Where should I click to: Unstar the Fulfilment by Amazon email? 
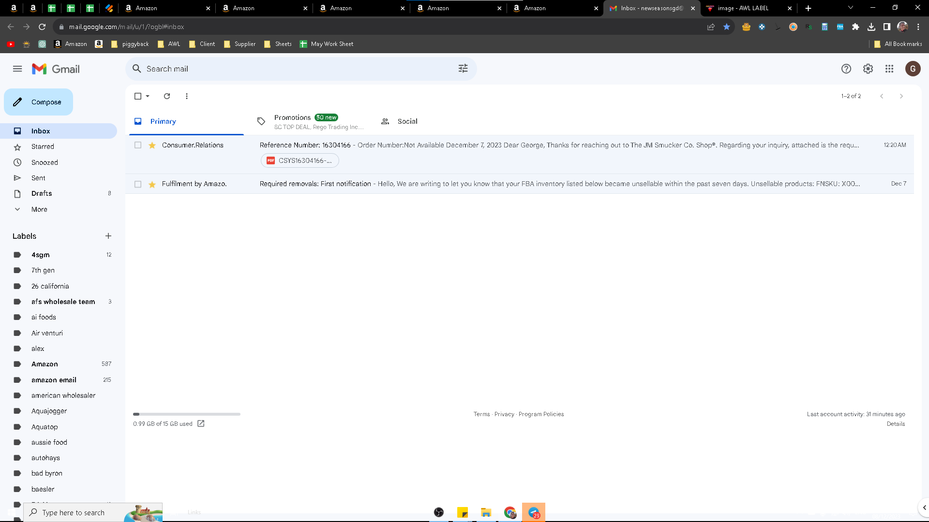pyautogui.click(x=152, y=184)
